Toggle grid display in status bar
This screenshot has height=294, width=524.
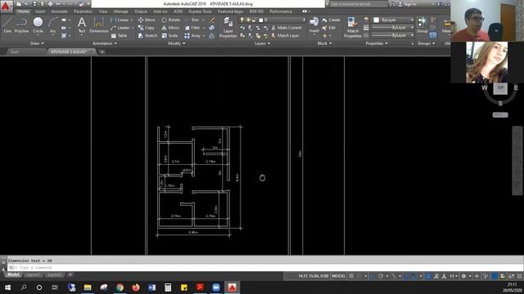(351, 276)
